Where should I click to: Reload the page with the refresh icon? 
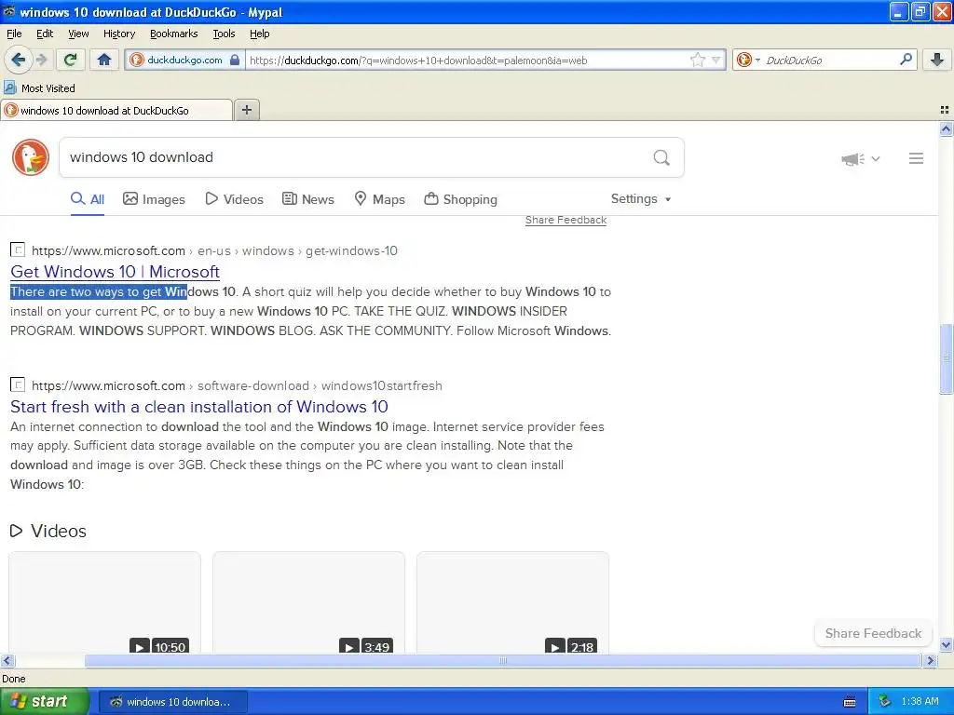71,60
